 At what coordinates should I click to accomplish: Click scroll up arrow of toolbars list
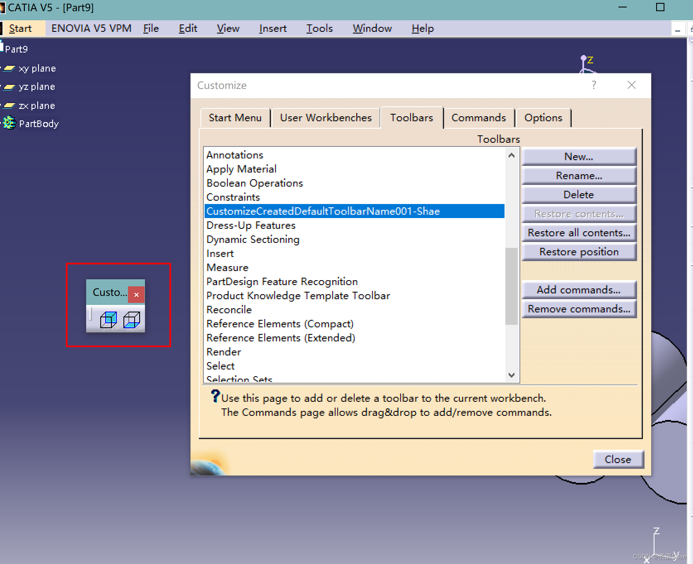coord(512,155)
